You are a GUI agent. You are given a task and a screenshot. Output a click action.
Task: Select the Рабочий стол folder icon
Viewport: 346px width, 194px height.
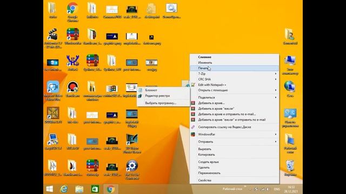[x=290, y=140]
